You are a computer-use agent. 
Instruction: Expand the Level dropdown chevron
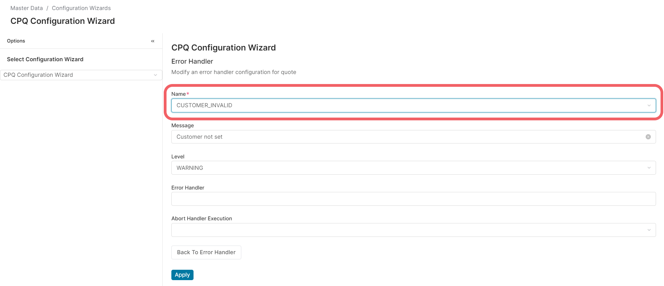point(649,168)
